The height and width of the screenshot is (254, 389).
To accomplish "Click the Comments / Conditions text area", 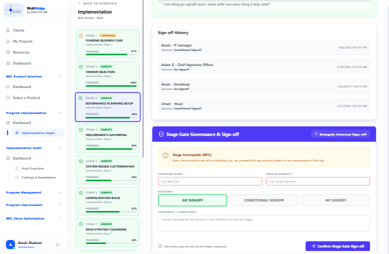I will click(x=264, y=223).
